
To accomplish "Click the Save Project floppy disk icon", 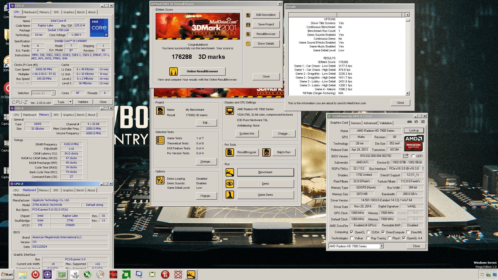I will click(x=248, y=25).
